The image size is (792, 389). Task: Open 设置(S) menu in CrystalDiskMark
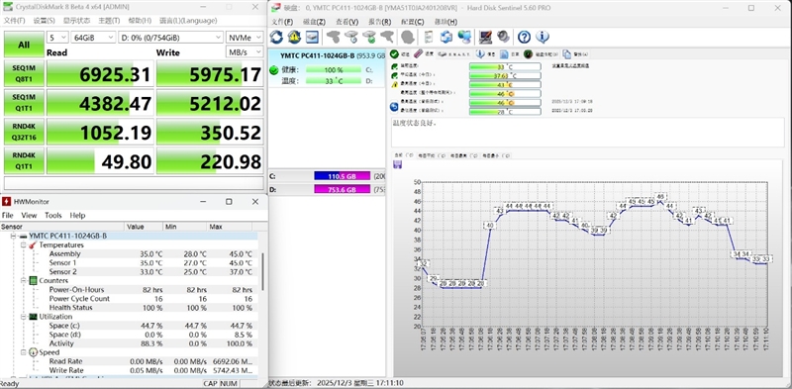coord(44,21)
